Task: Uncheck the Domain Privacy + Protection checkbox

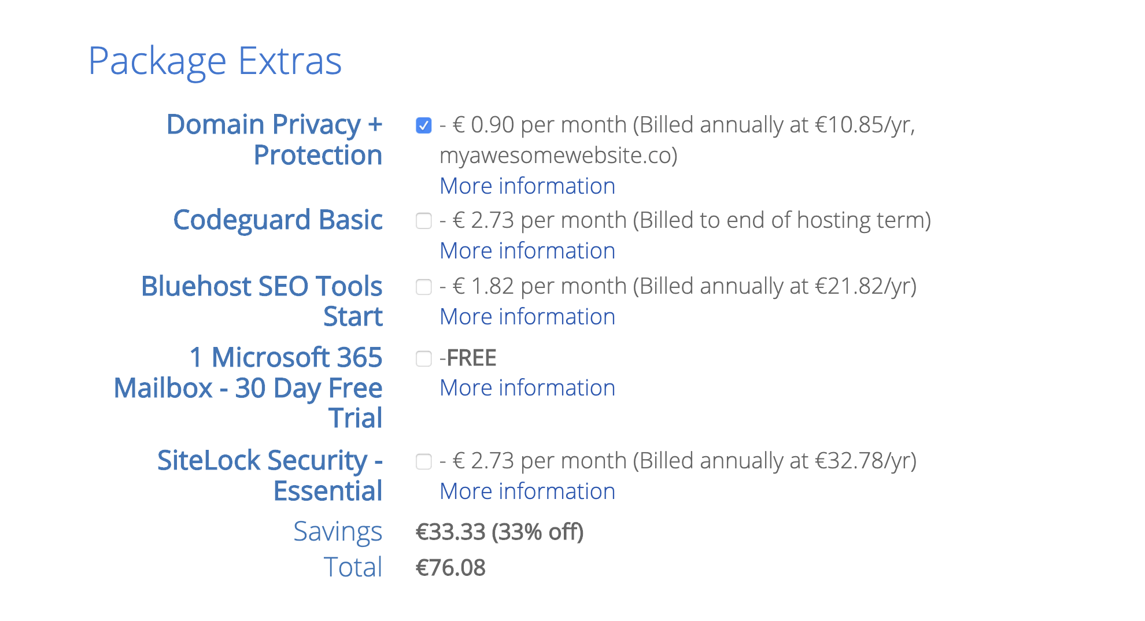Action: [x=423, y=125]
